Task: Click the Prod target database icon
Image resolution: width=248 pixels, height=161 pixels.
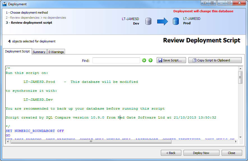Action: point(176,21)
